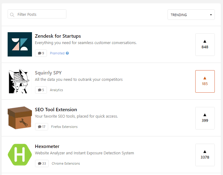Viewport: 223px width, 175px height.
Task: Select the Chrome Extensions category tag
Action: (66, 163)
